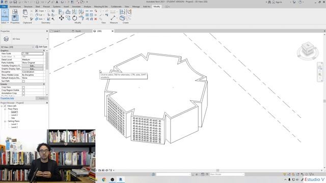Open the File ribbon tab

tap(4, 7)
